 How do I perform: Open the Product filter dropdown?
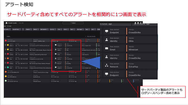(x=29, y=29)
